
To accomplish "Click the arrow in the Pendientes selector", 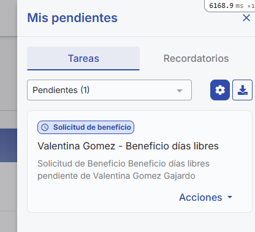I will pyautogui.click(x=180, y=91).
